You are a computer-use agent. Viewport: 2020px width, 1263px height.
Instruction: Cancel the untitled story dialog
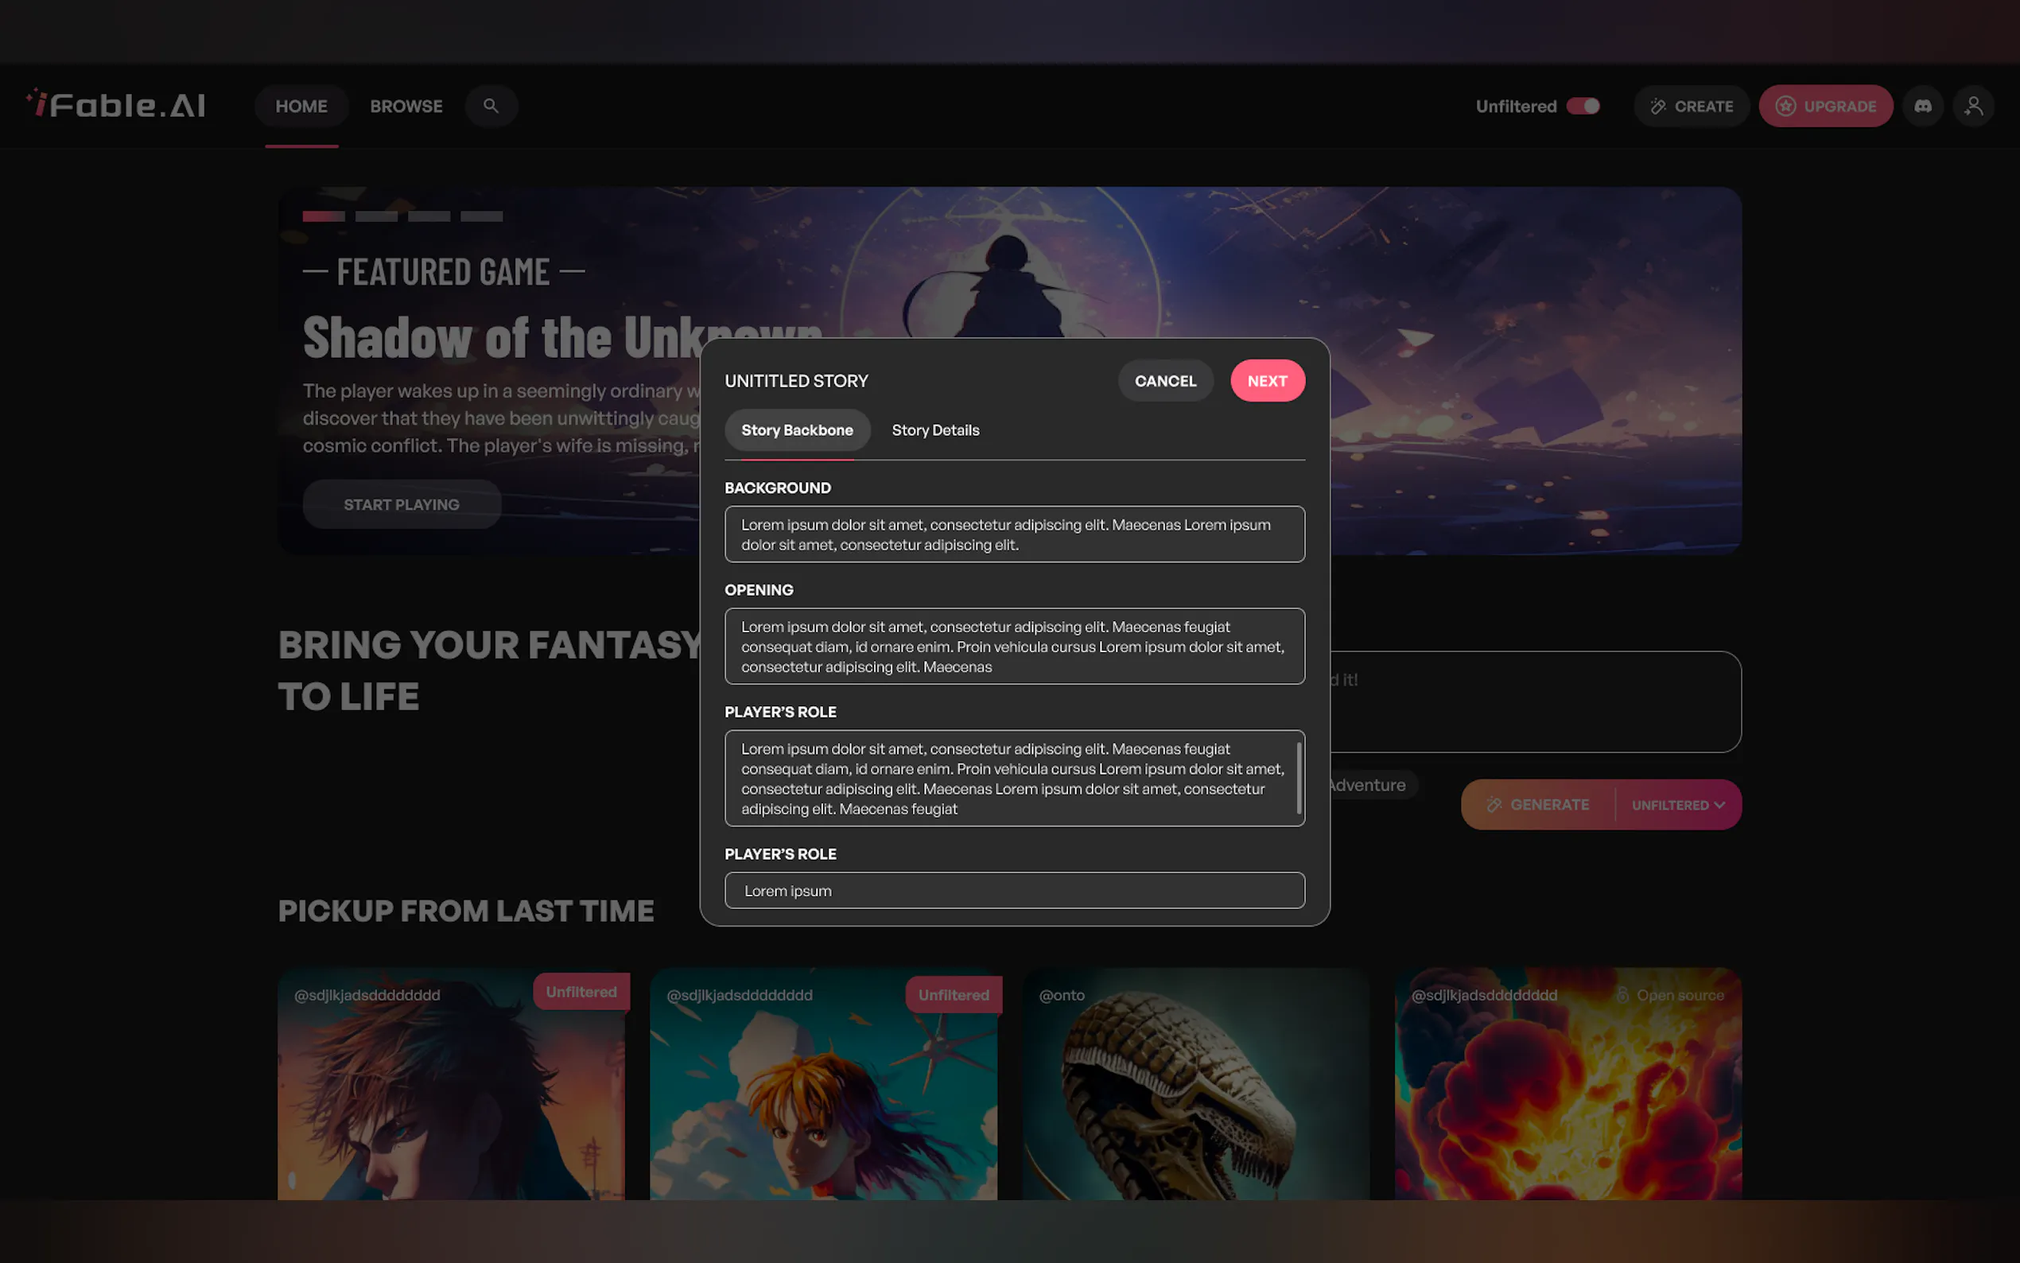tap(1165, 381)
